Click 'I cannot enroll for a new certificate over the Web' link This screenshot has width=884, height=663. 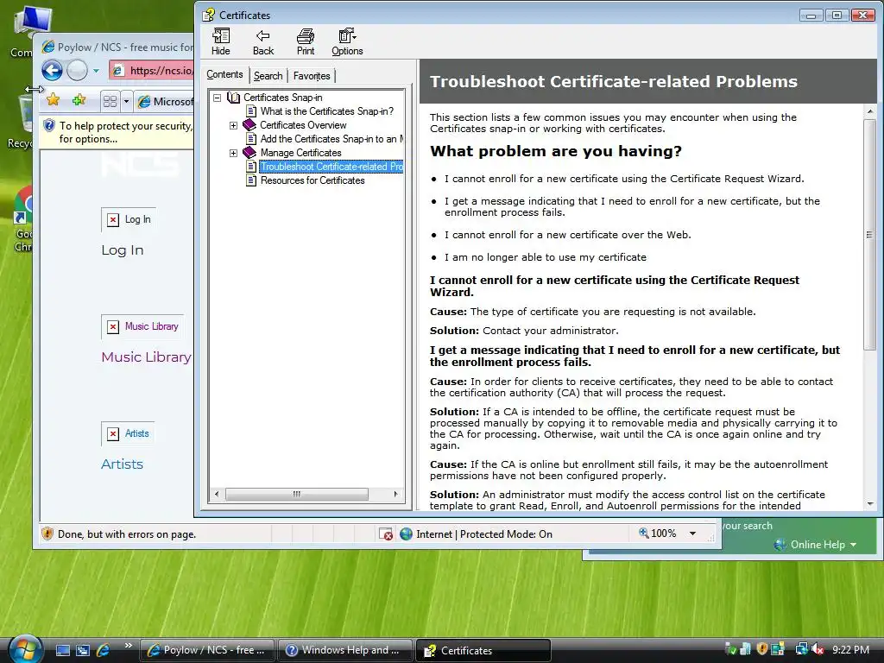[568, 235]
